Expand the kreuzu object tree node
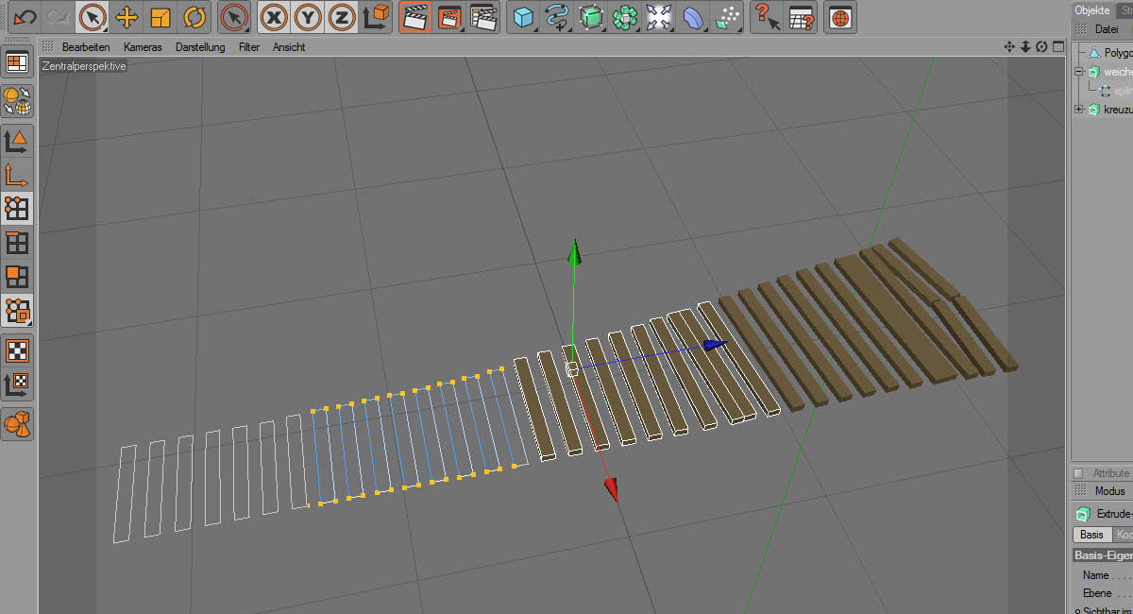 click(x=1079, y=110)
